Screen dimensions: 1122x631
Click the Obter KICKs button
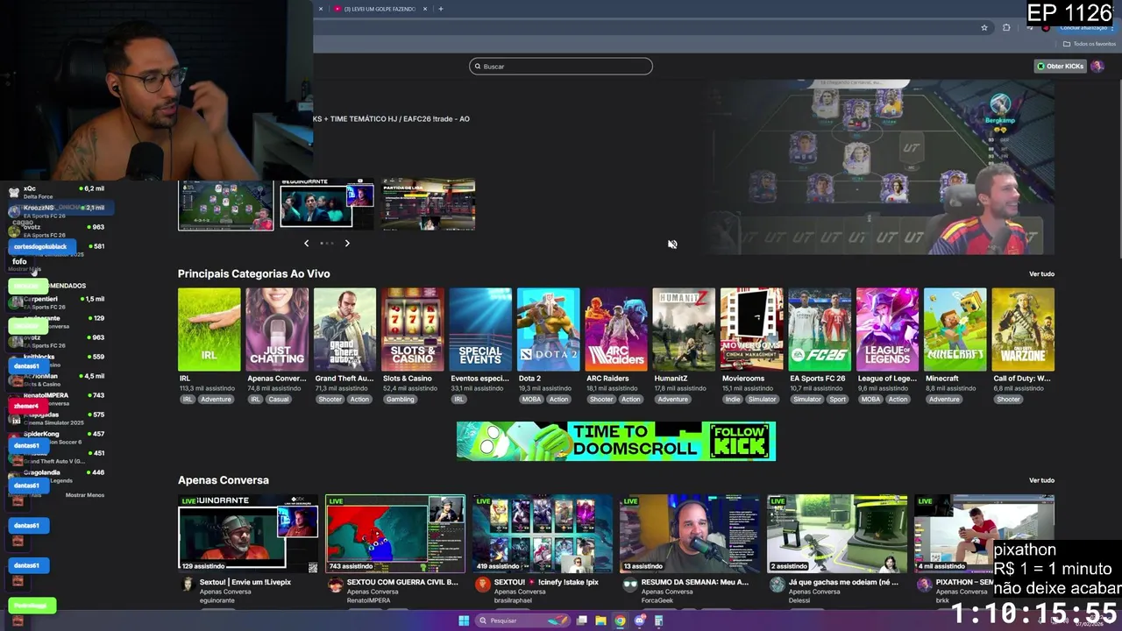coord(1060,66)
